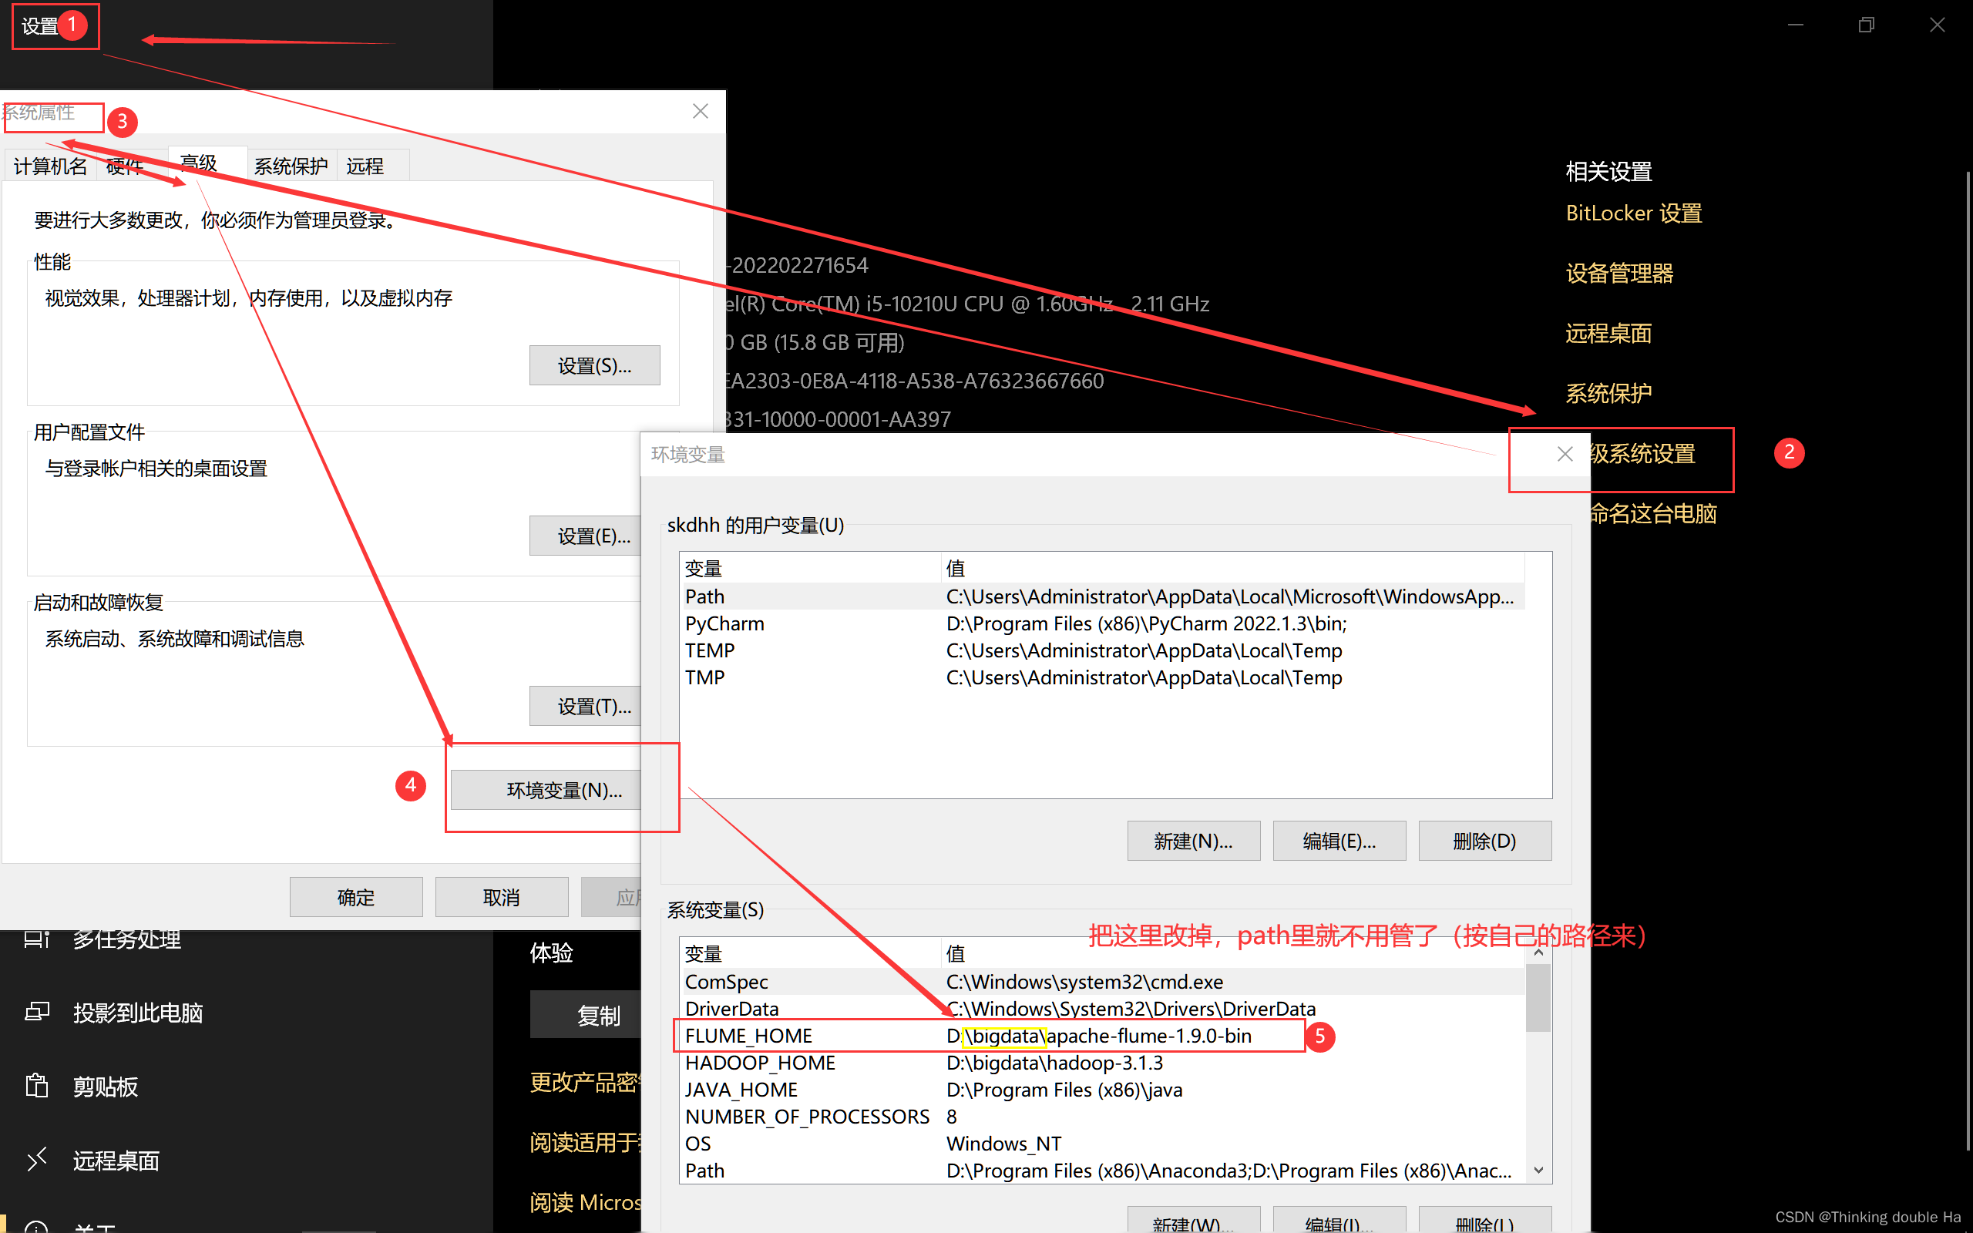Viewport: 1973px width, 1233px height.
Task: Switch to the 远程 tab
Action: coord(366,165)
